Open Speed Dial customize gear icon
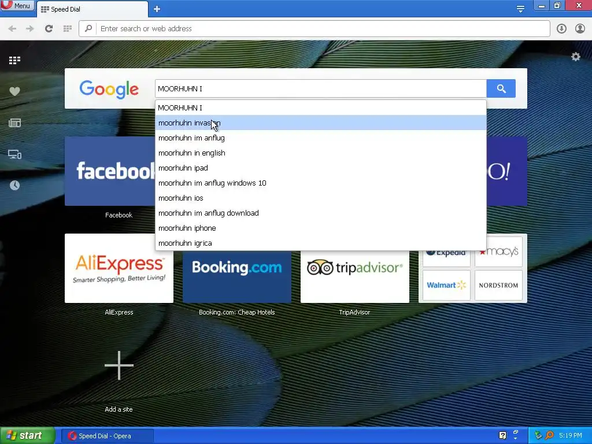 (575, 57)
